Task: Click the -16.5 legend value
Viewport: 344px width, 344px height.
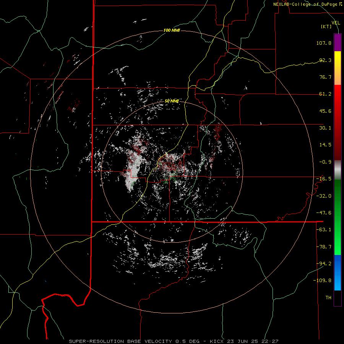Action: 324,179
